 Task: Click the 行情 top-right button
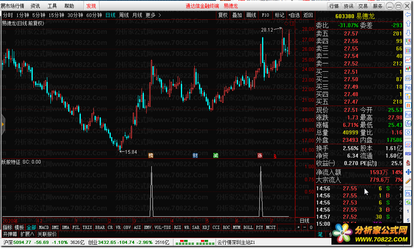tap(334, 6)
